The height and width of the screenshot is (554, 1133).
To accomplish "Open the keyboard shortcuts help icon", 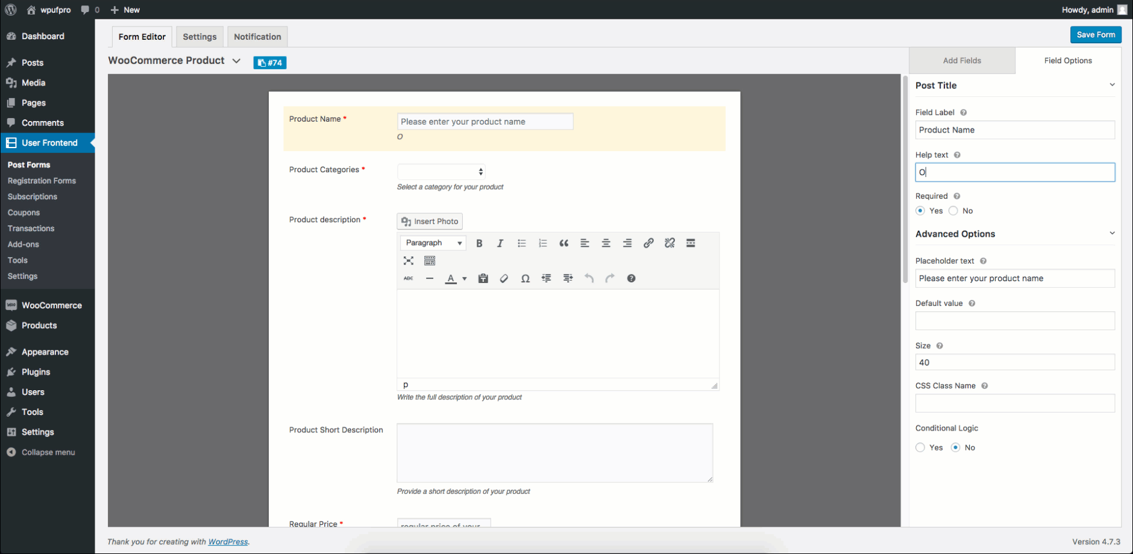I will tap(631, 278).
